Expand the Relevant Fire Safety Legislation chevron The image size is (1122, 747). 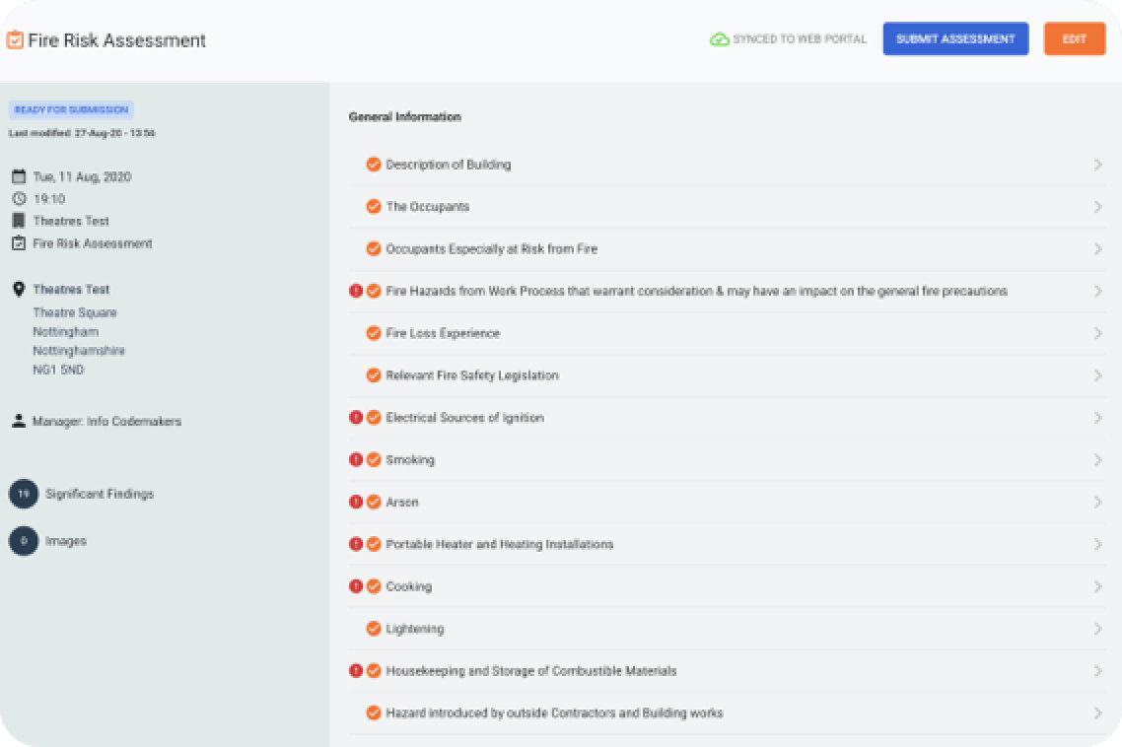(x=1097, y=375)
